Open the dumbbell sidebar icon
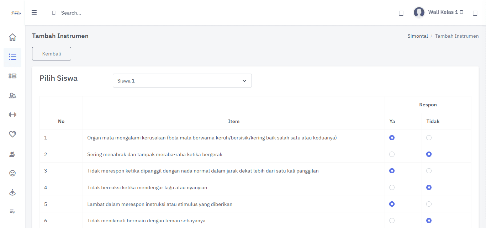The height and width of the screenshot is (228, 486). pyautogui.click(x=12, y=115)
